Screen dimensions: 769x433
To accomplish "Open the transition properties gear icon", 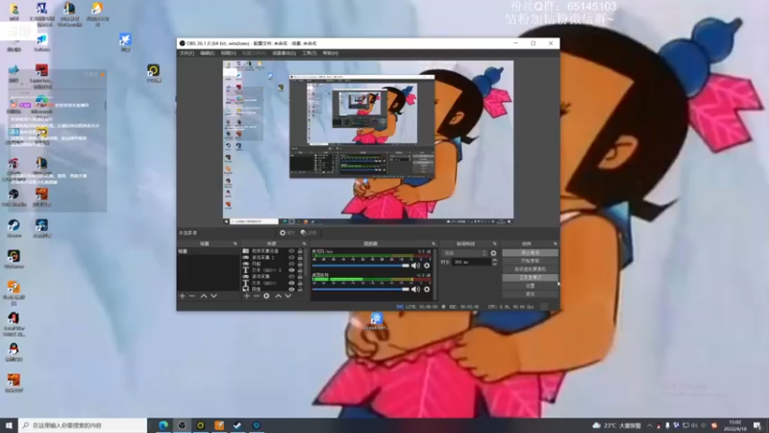I will click(493, 253).
